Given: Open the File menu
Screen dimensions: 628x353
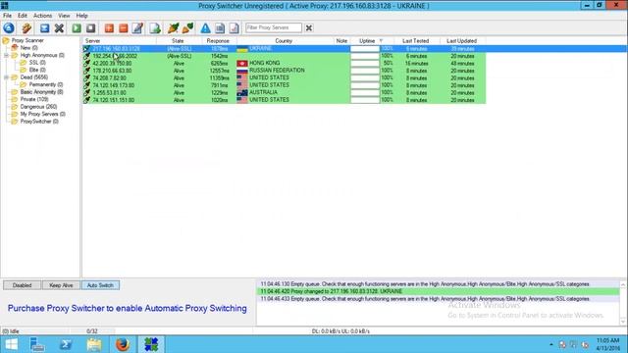Looking at the screenshot, I should 7,16.
